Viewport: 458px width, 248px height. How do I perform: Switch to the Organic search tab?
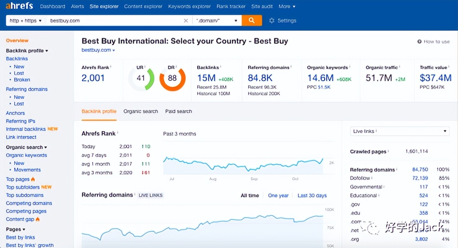tap(140, 111)
